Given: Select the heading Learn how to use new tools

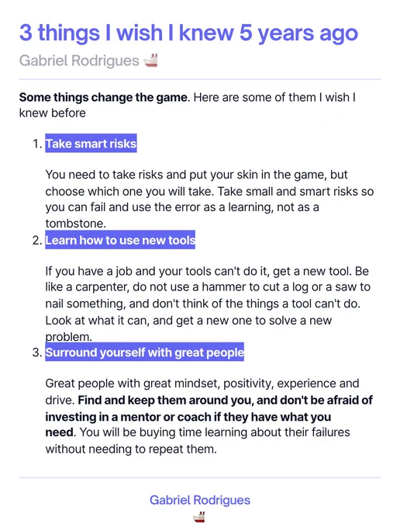Looking at the screenshot, I should 120,240.
